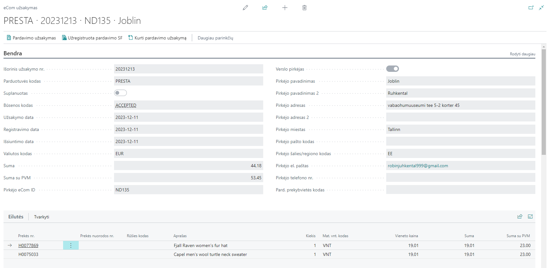This screenshot has height=268, width=550.
Task: Click Registravimo data field
Action: pyautogui.click(x=189, y=129)
